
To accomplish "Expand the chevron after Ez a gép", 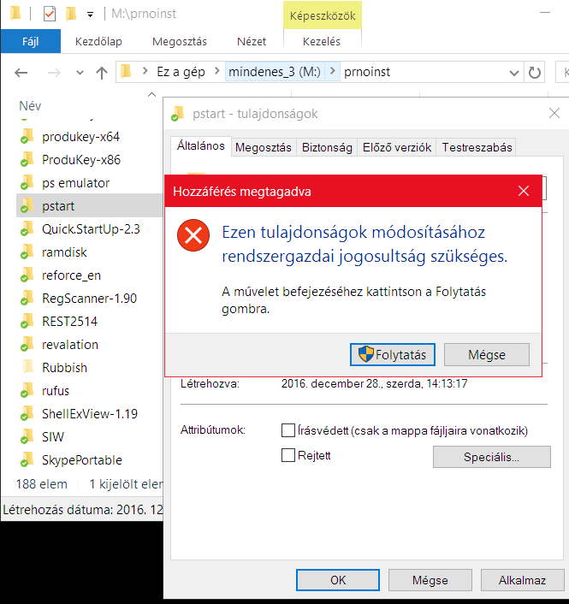I will (216, 71).
